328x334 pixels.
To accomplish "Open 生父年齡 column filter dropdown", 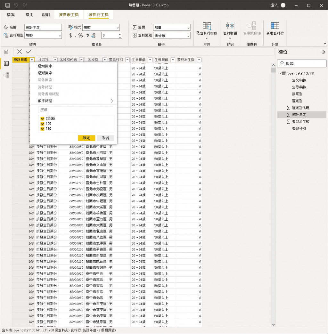I will (x=150, y=60).
